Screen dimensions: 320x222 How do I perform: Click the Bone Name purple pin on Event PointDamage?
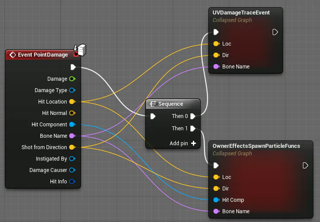pos(72,136)
